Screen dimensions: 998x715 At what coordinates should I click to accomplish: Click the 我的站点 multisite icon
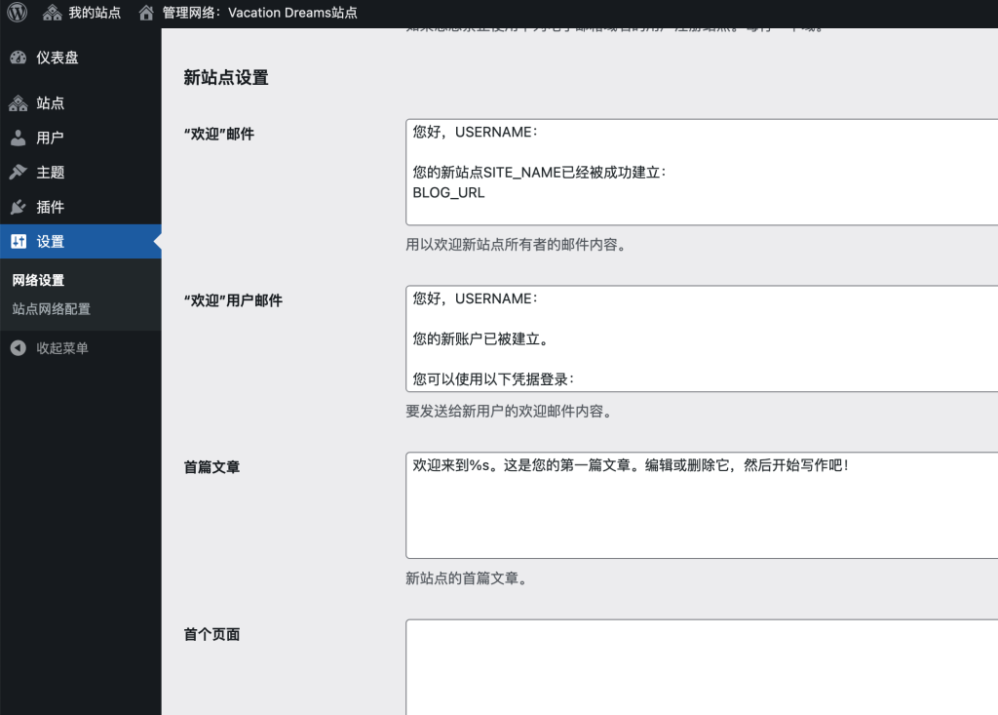coord(52,13)
